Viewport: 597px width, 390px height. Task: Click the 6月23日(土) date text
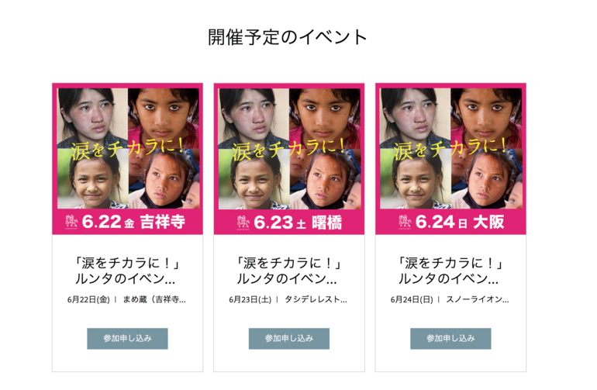point(250,300)
